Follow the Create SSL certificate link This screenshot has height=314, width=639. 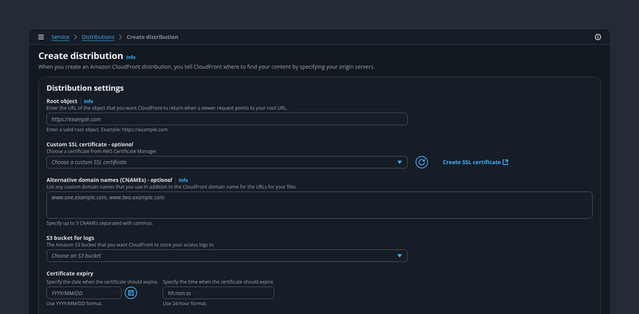tap(471, 163)
